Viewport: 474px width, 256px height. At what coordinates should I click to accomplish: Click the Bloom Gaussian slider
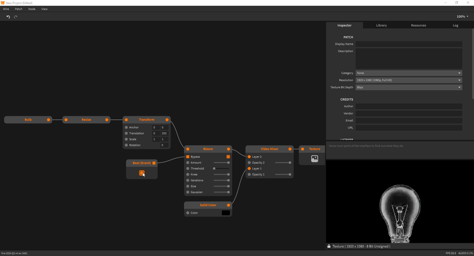[x=221, y=192]
